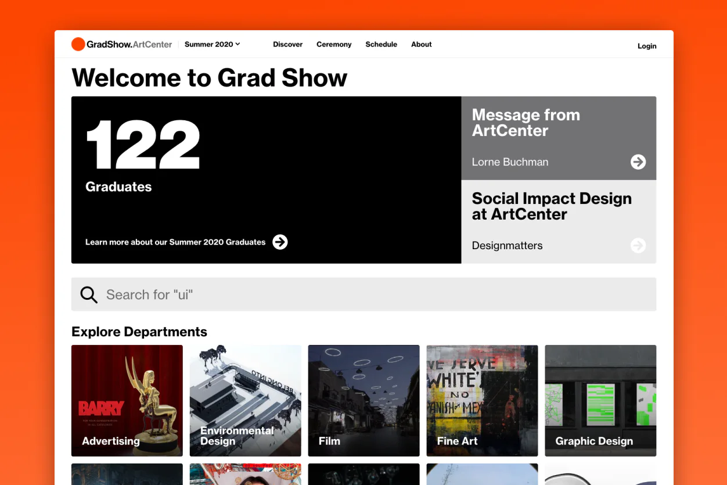Select About in the navigation bar
The image size is (727, 485).
tap(422, 44)
